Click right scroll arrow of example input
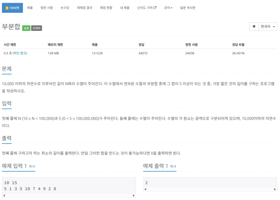The height and width of the screenshot is (200, 280). (133, 195)
